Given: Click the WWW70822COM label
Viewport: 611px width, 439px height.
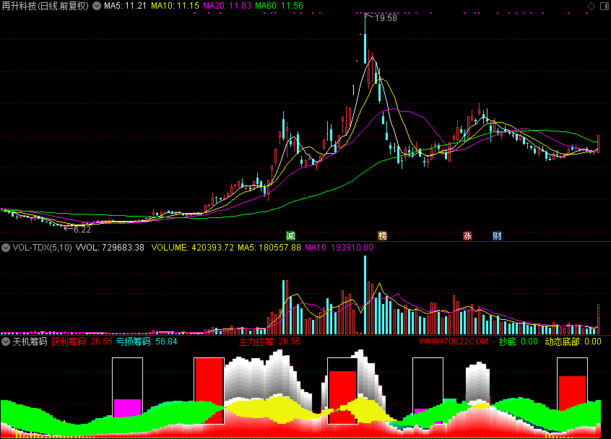Looking at the screenshot, I should 457,342.
